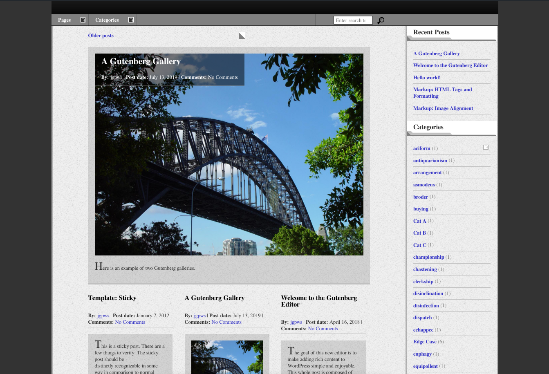The image size is (549, 374).
Task: Click jgpws author under Welcome to Gutenberg Editor
Action: coord(296,322)
